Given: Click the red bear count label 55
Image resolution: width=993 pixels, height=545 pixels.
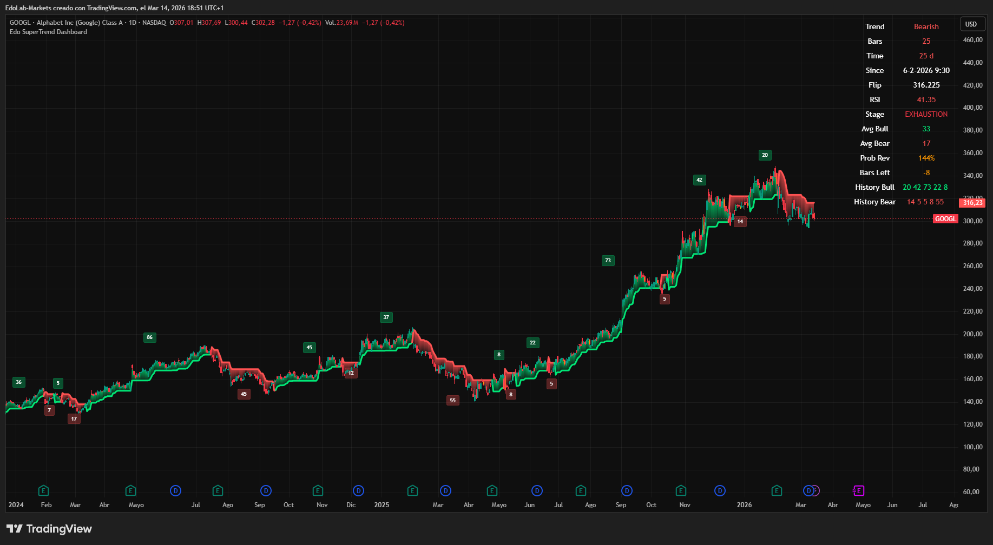Looking at the screenshot, I should (453, 401).
